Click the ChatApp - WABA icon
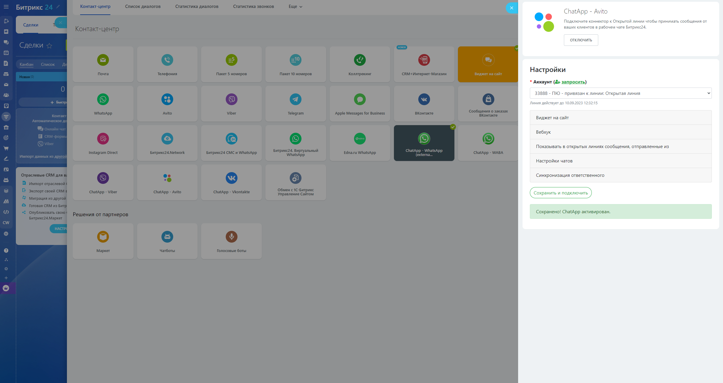This screenshot has height=383, width=723. point(488,139)
